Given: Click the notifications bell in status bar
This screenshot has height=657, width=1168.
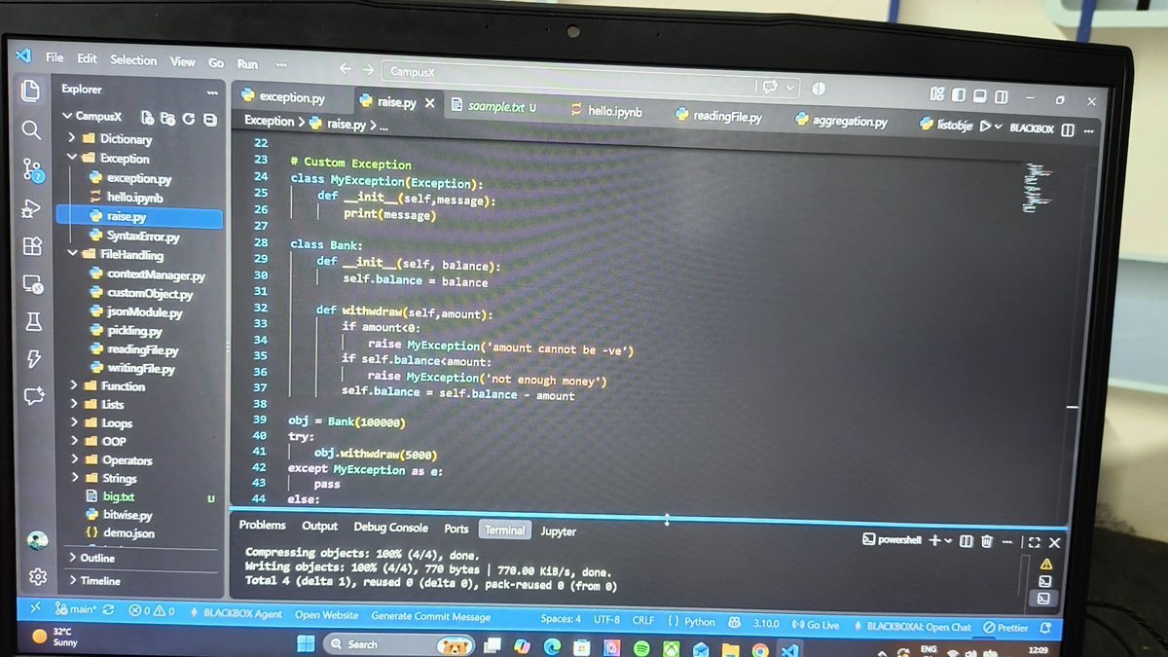Looking at the screenshot, I should [1046, 628].
